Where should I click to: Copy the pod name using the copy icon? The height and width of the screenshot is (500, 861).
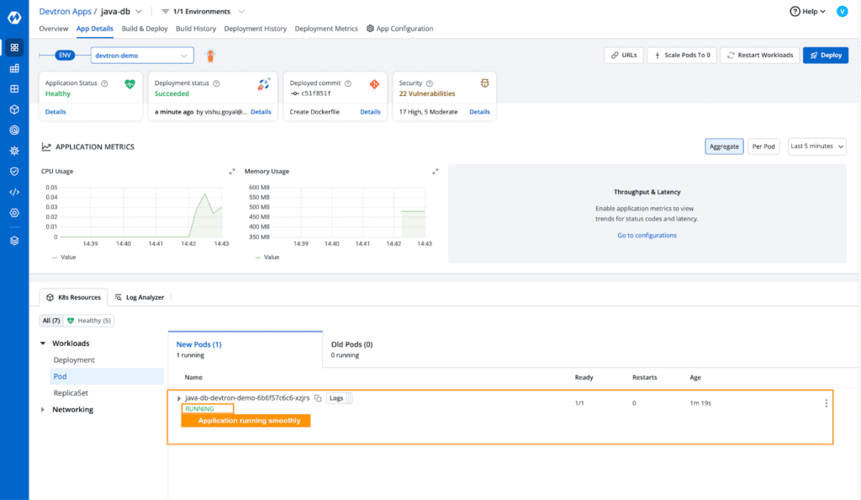point(319,399)
